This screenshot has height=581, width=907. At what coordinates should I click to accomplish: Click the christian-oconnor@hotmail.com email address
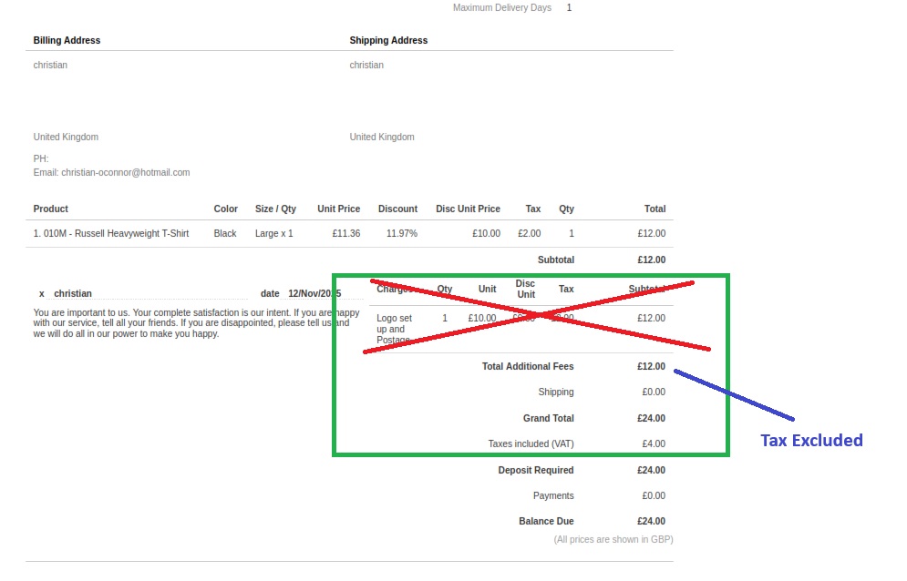pyautogui.click(x=125, y=172)
